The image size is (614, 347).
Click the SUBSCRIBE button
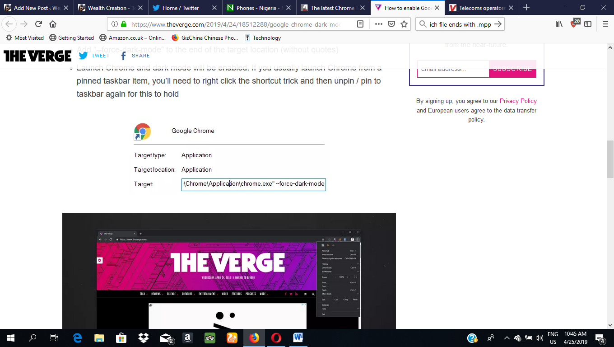point(512,69)
